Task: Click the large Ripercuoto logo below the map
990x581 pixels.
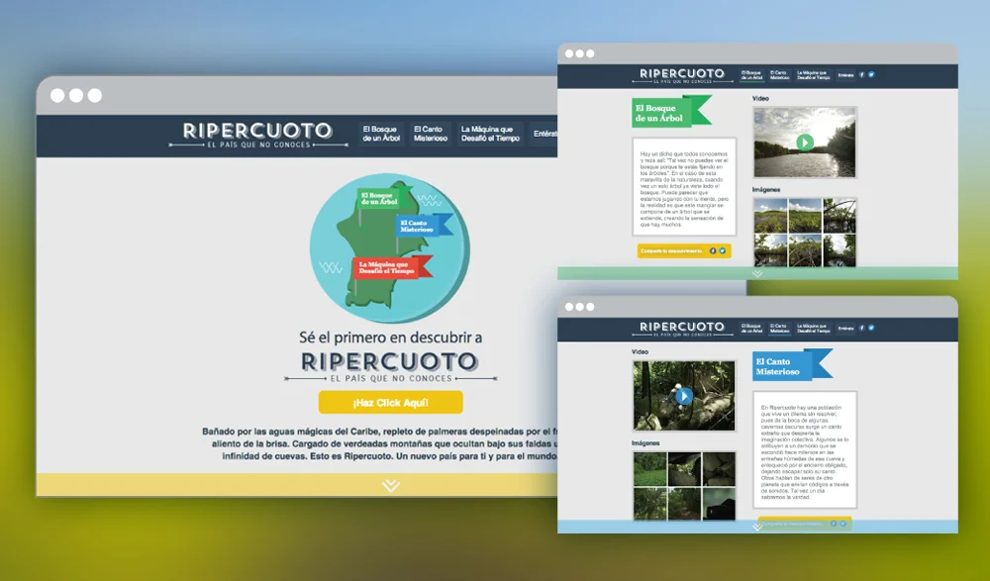Action: (390, 367)
